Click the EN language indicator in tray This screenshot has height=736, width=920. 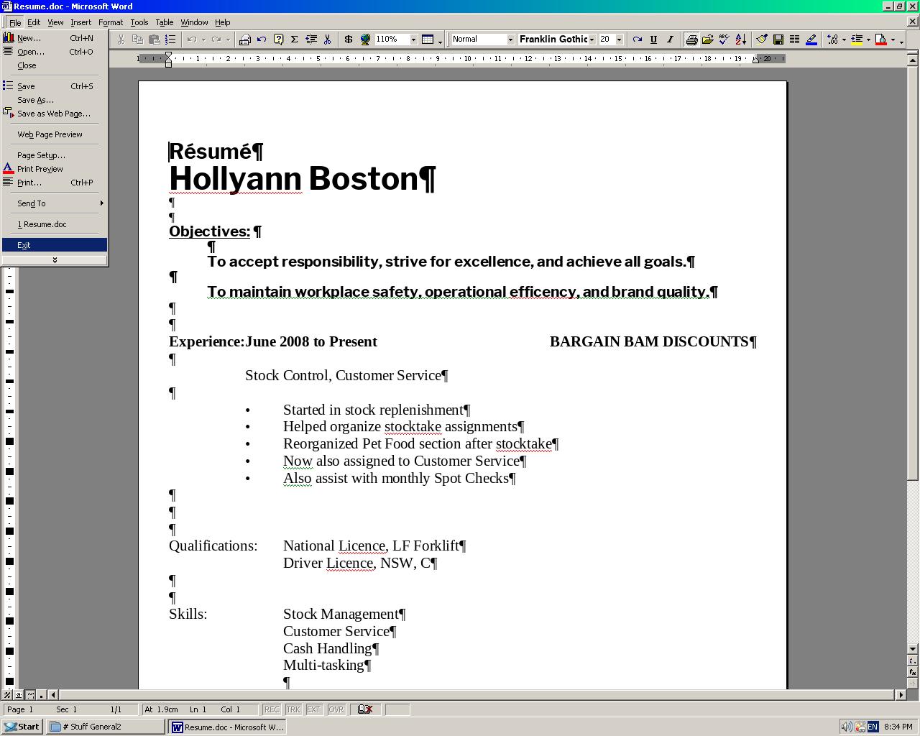pyautogui.click(x=873, y=727)
